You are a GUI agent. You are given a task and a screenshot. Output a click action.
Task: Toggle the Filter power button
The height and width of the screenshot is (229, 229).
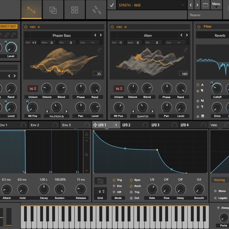click(199, 27)
